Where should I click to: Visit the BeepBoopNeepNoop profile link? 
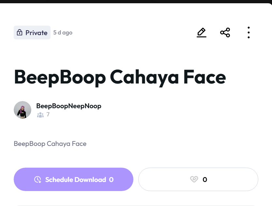point(69,106)
